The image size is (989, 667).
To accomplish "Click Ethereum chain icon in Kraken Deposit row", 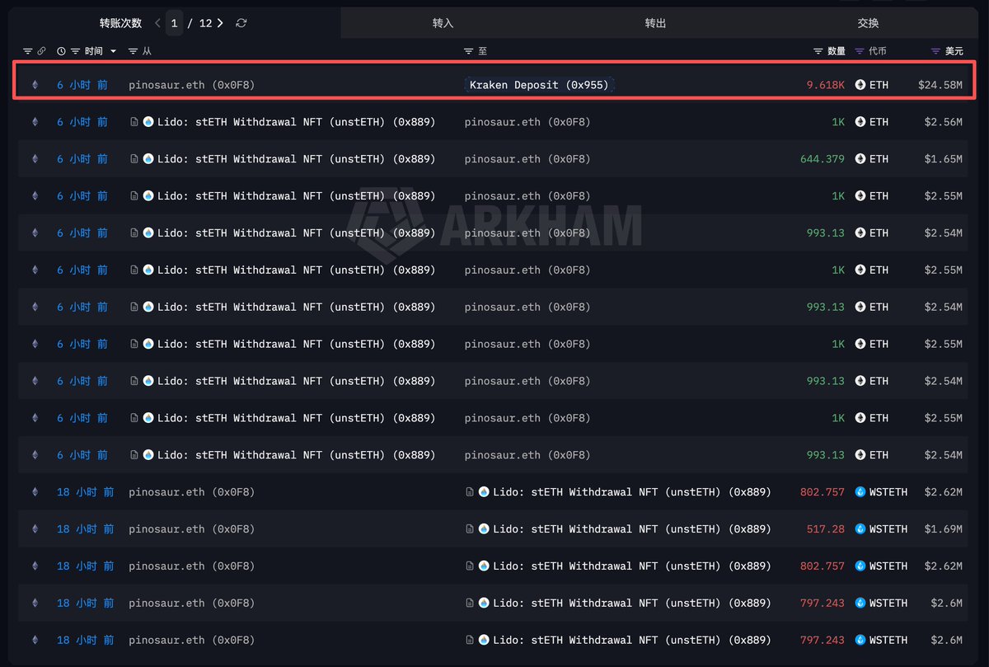I will [35, 85].
